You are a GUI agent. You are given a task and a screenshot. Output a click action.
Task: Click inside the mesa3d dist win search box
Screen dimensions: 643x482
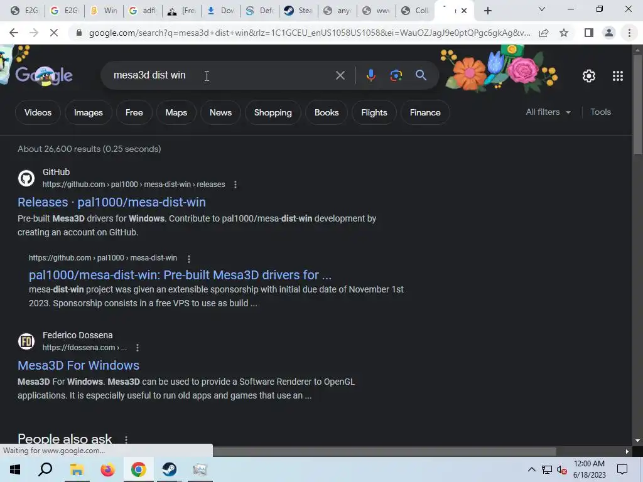(x=222, y=75)
